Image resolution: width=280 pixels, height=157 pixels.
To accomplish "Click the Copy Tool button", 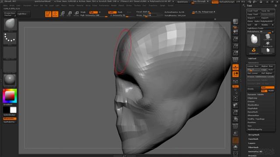I will pyautogui.click(x=253, y=14).
